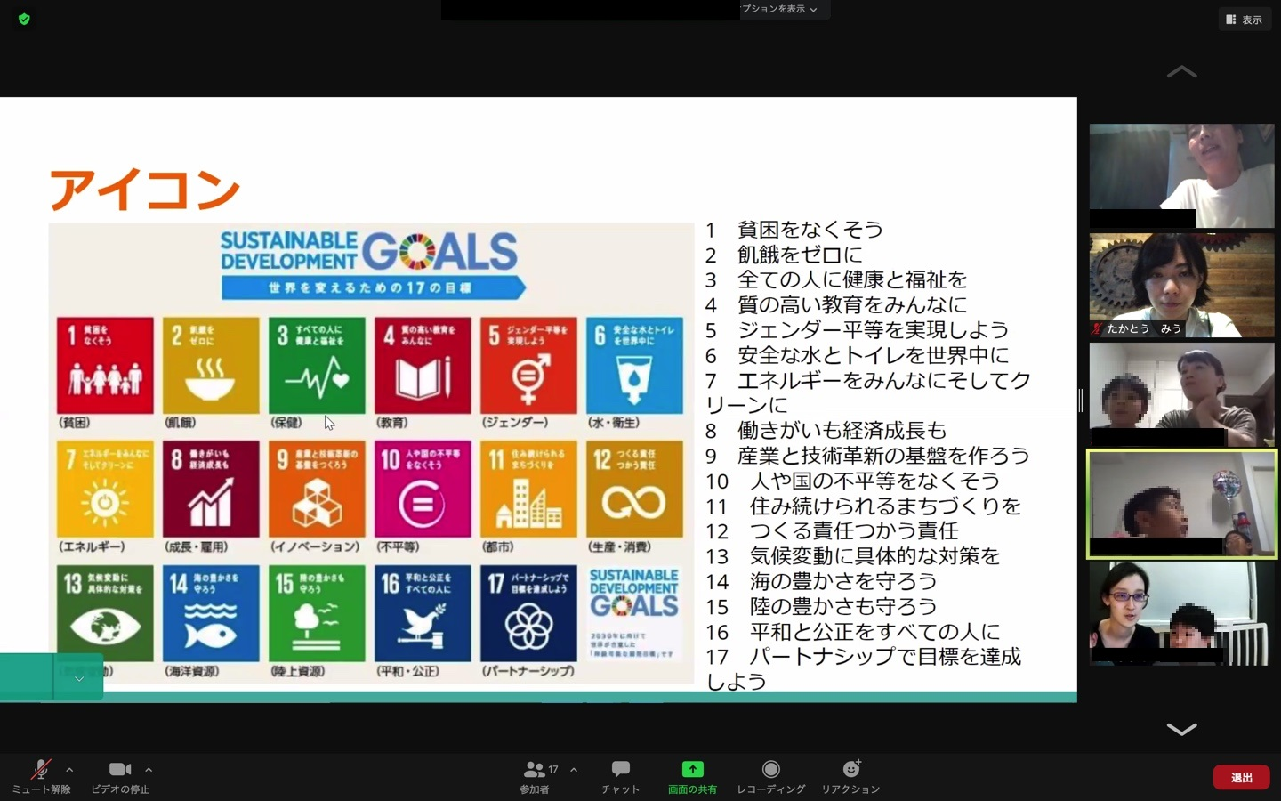
Task: Open the オプションを表示 dropdown at top
Action: tap(779, 9)
